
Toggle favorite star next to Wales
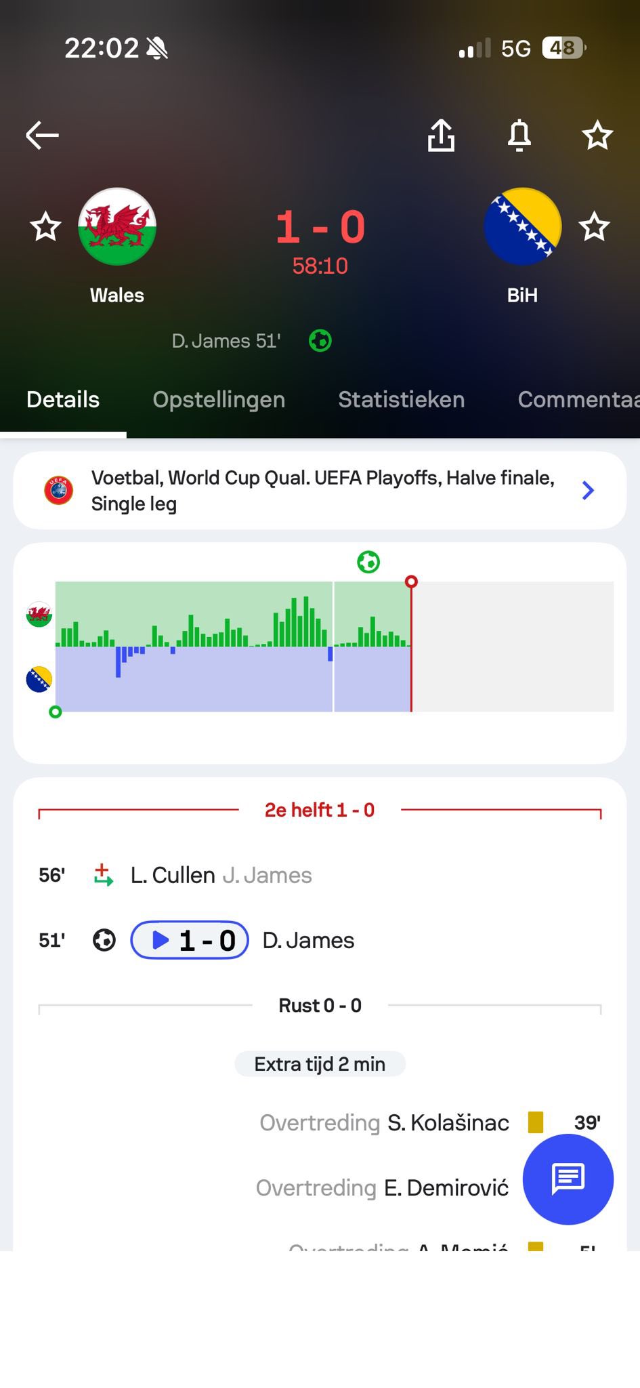(x=45, y=226)
